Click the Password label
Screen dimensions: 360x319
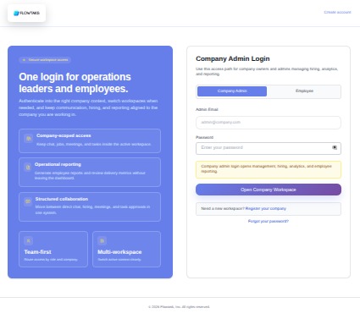[204, 137]
